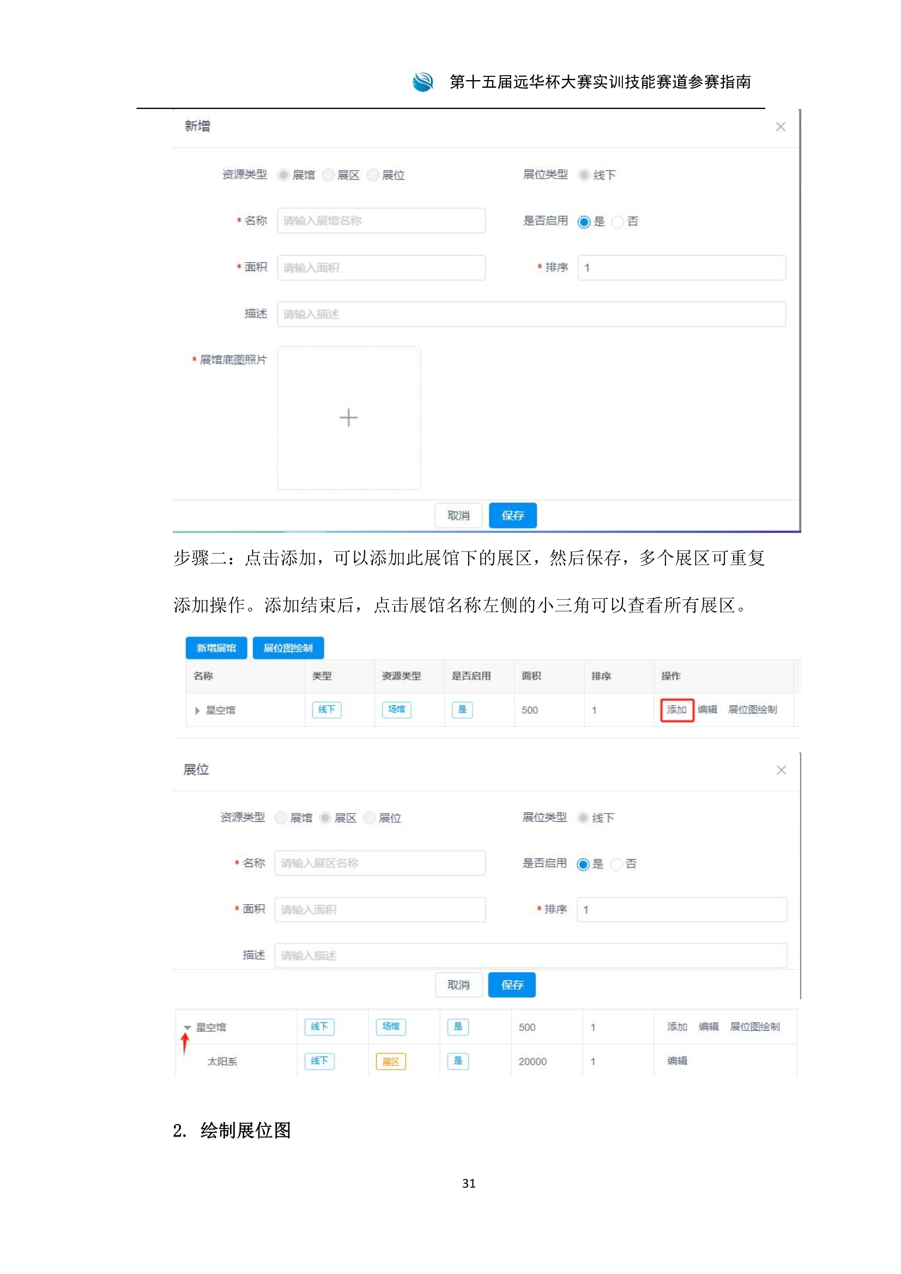The width and height of the screenshot is (901, 1274).
Task: Click the 2. 绘制展位图 heading
Action: [x=232, y=1131]
